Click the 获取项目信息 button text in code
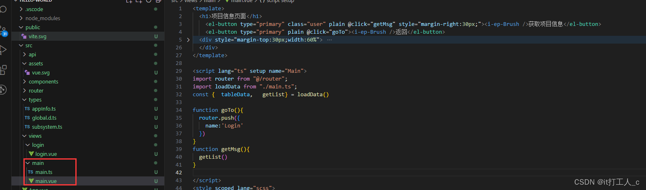 [x=546, y=24]
